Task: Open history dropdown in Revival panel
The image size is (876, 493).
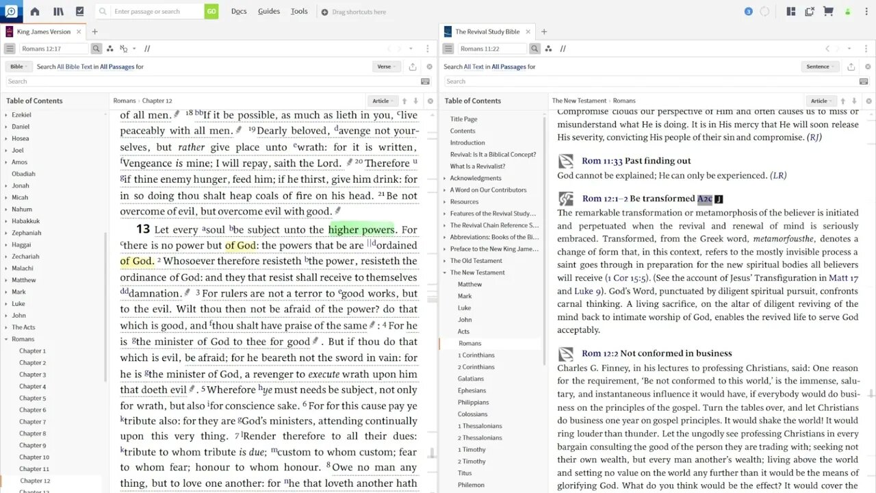Action: tap(849, 49)
